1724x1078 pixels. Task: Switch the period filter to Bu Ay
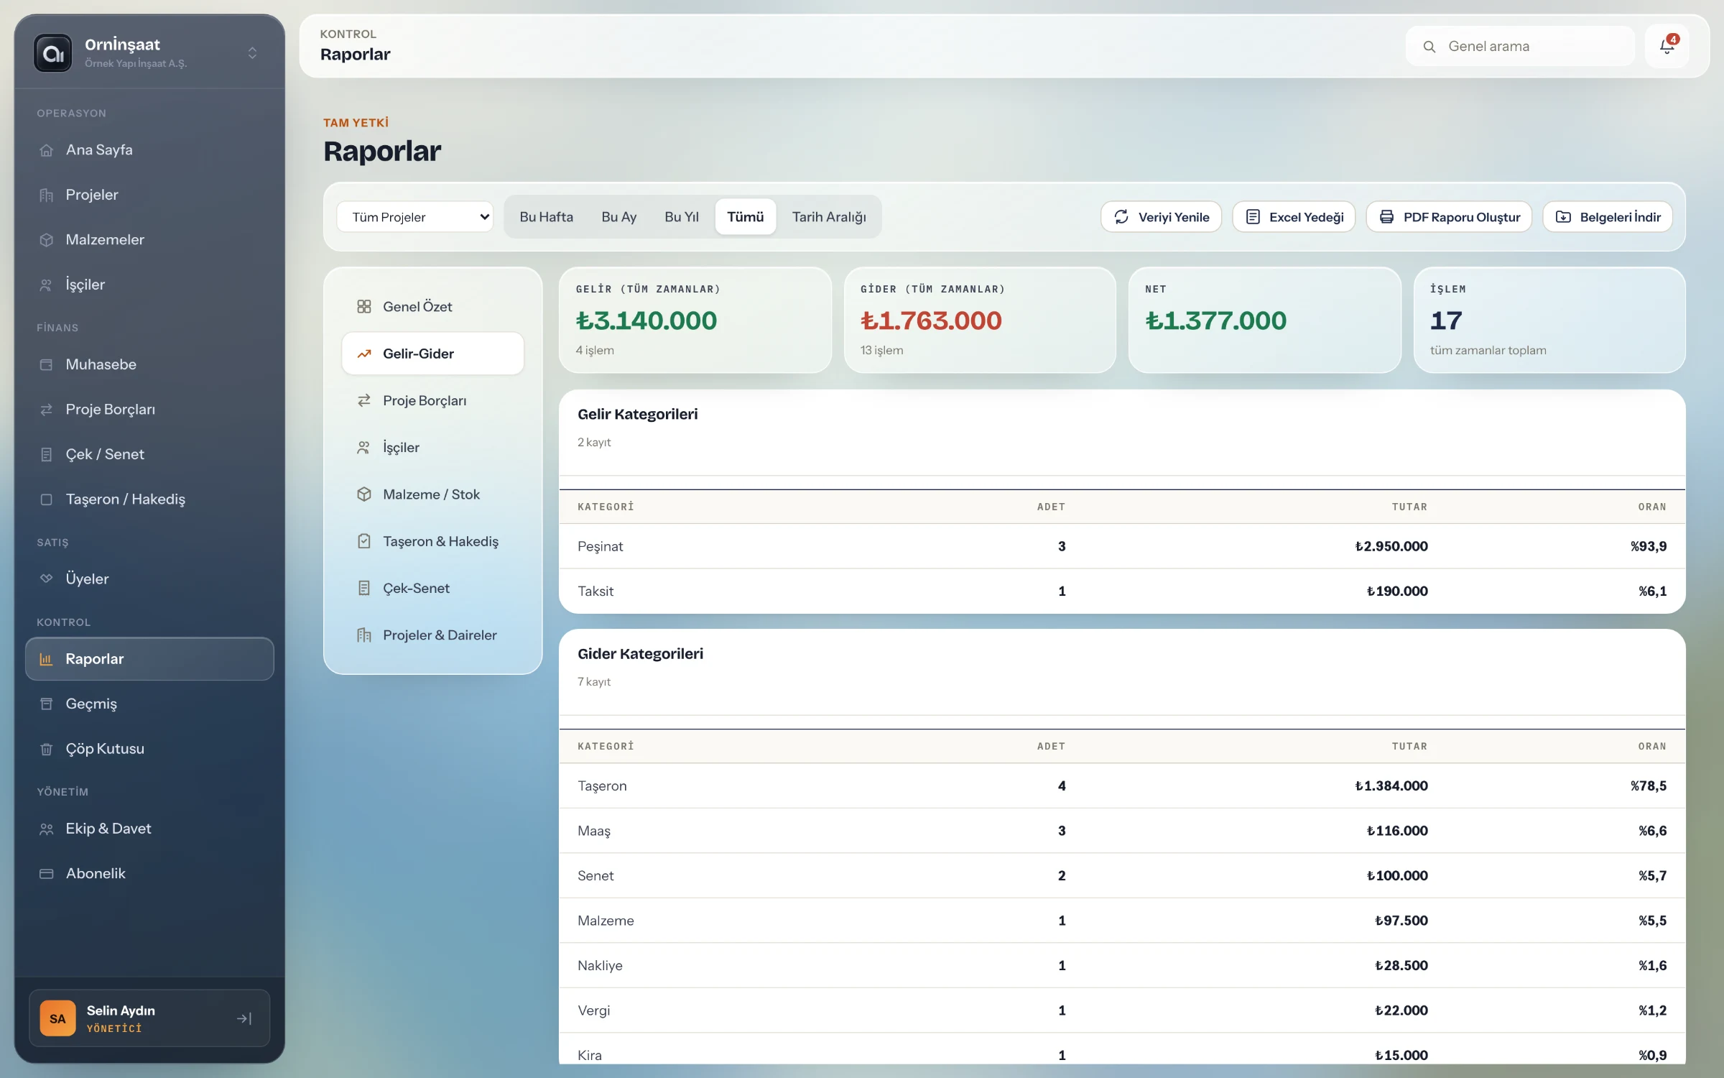[618, 217]
